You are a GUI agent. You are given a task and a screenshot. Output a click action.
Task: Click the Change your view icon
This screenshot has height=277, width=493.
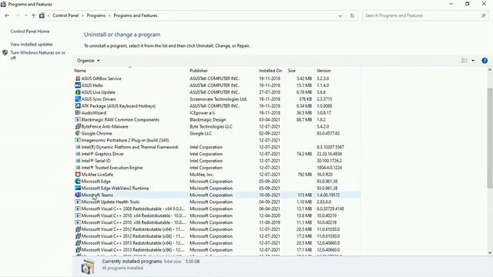[x=464, y=61]
